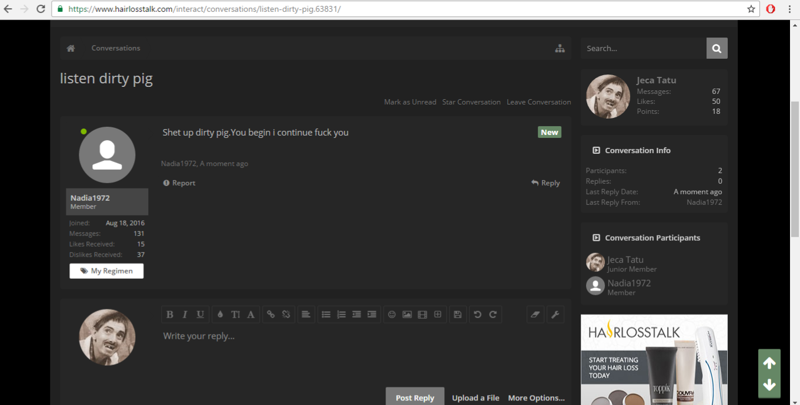Screen dimensions: 800x405
Task: Click the home icon in breadcrumb
Action: [71, 48]
